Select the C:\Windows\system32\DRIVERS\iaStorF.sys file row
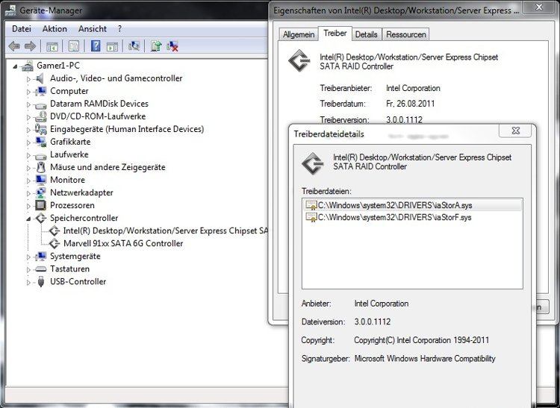560x408 pixels. pyautogui.click(x=412, y=218)
